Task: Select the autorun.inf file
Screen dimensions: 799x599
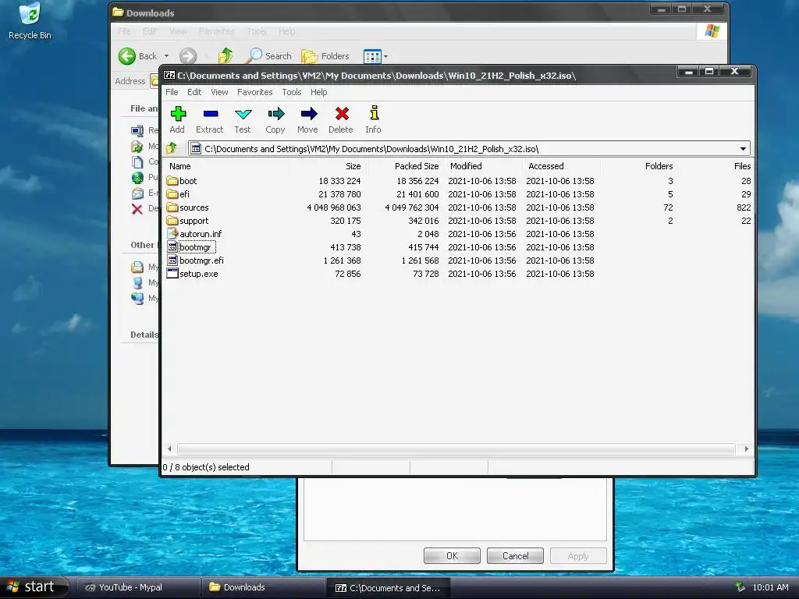Action: coord(194,234)
